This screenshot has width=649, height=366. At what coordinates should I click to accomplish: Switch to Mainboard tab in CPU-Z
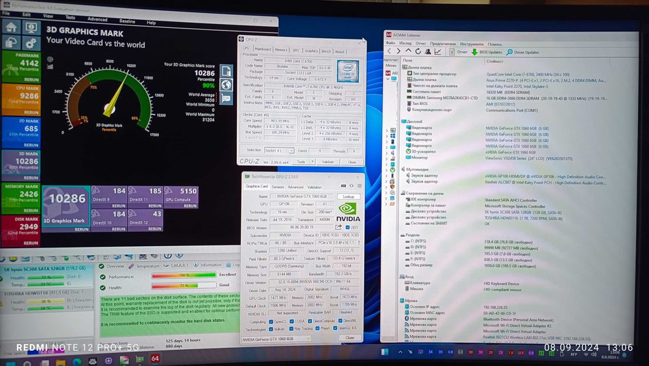pos(262,49)
